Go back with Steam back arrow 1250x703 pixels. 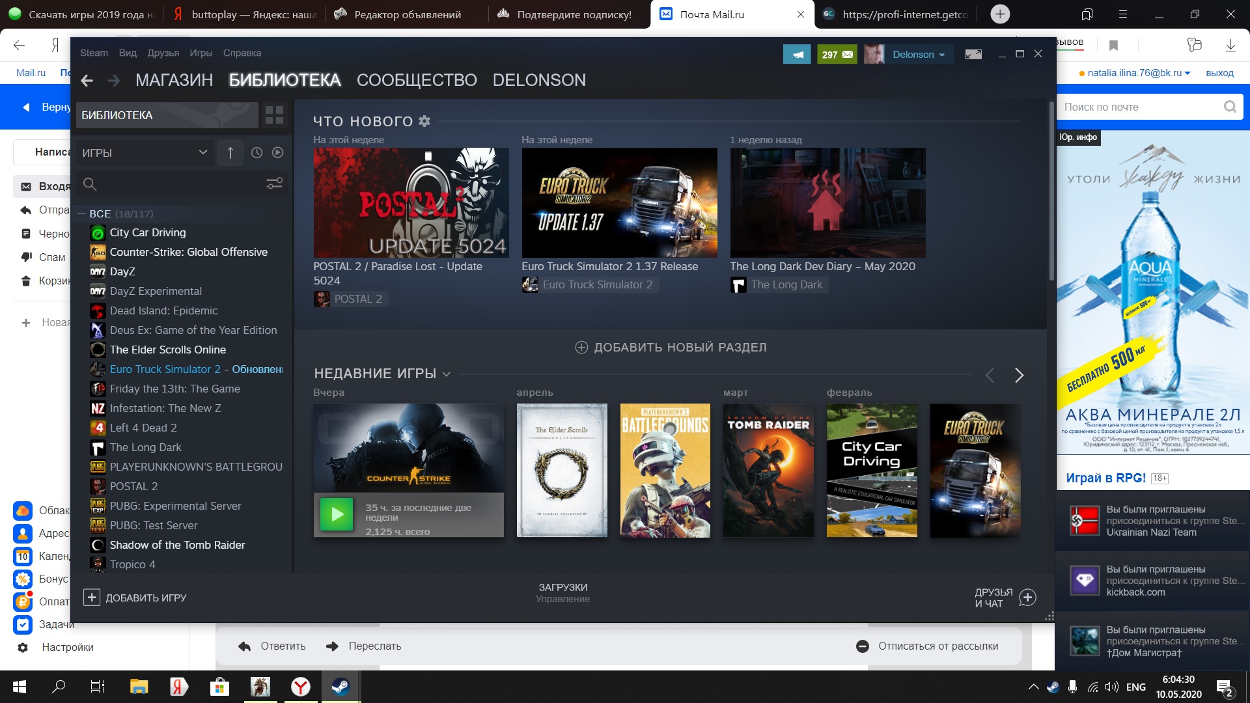[x=87, y=80]
